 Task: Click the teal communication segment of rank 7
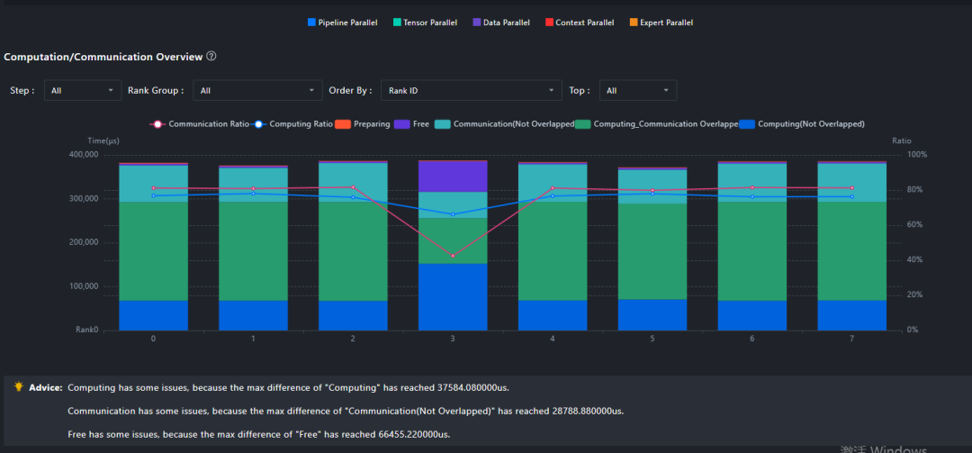coord(851,183)
